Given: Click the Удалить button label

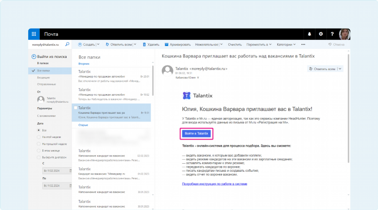Looking at the screenshot, I should click(x=153, y=44).
